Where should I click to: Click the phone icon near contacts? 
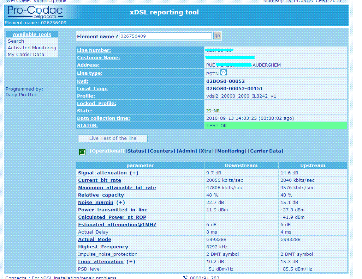pos(185,277)
